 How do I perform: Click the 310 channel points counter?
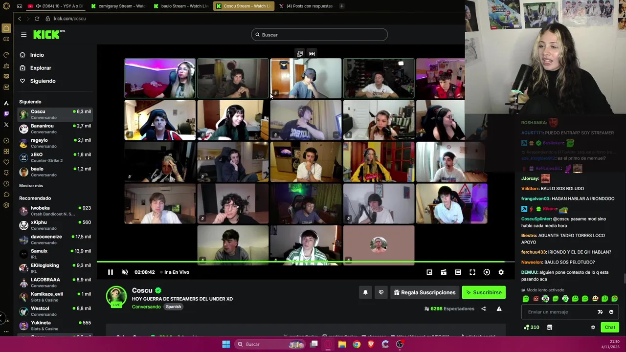pyautogui.click(x=532, y=328)
